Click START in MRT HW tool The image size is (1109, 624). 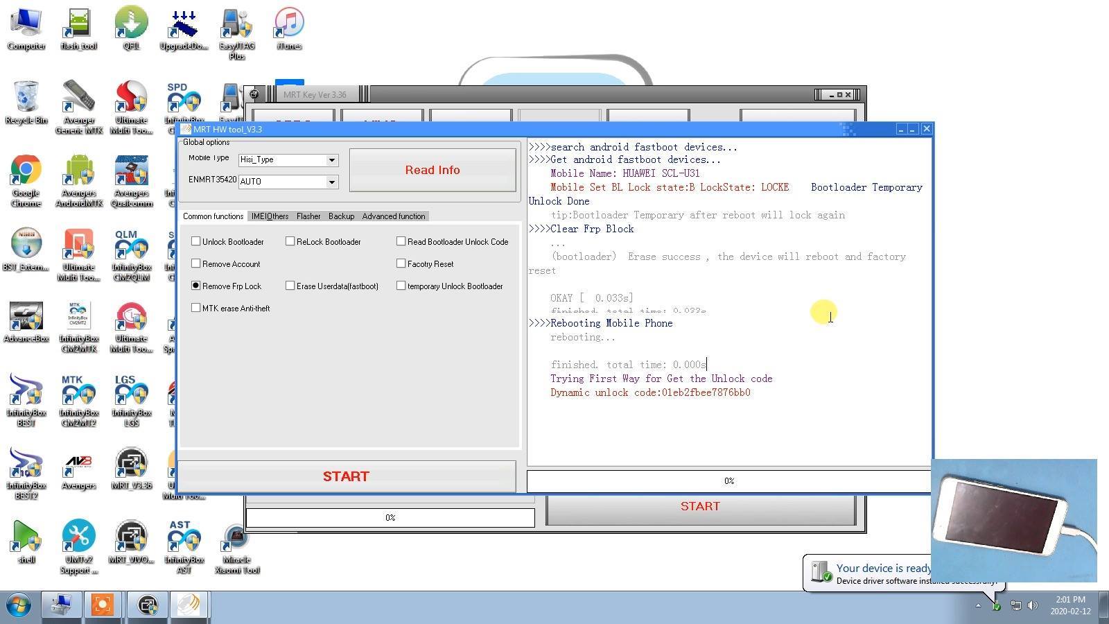click(x=346, y=476)
